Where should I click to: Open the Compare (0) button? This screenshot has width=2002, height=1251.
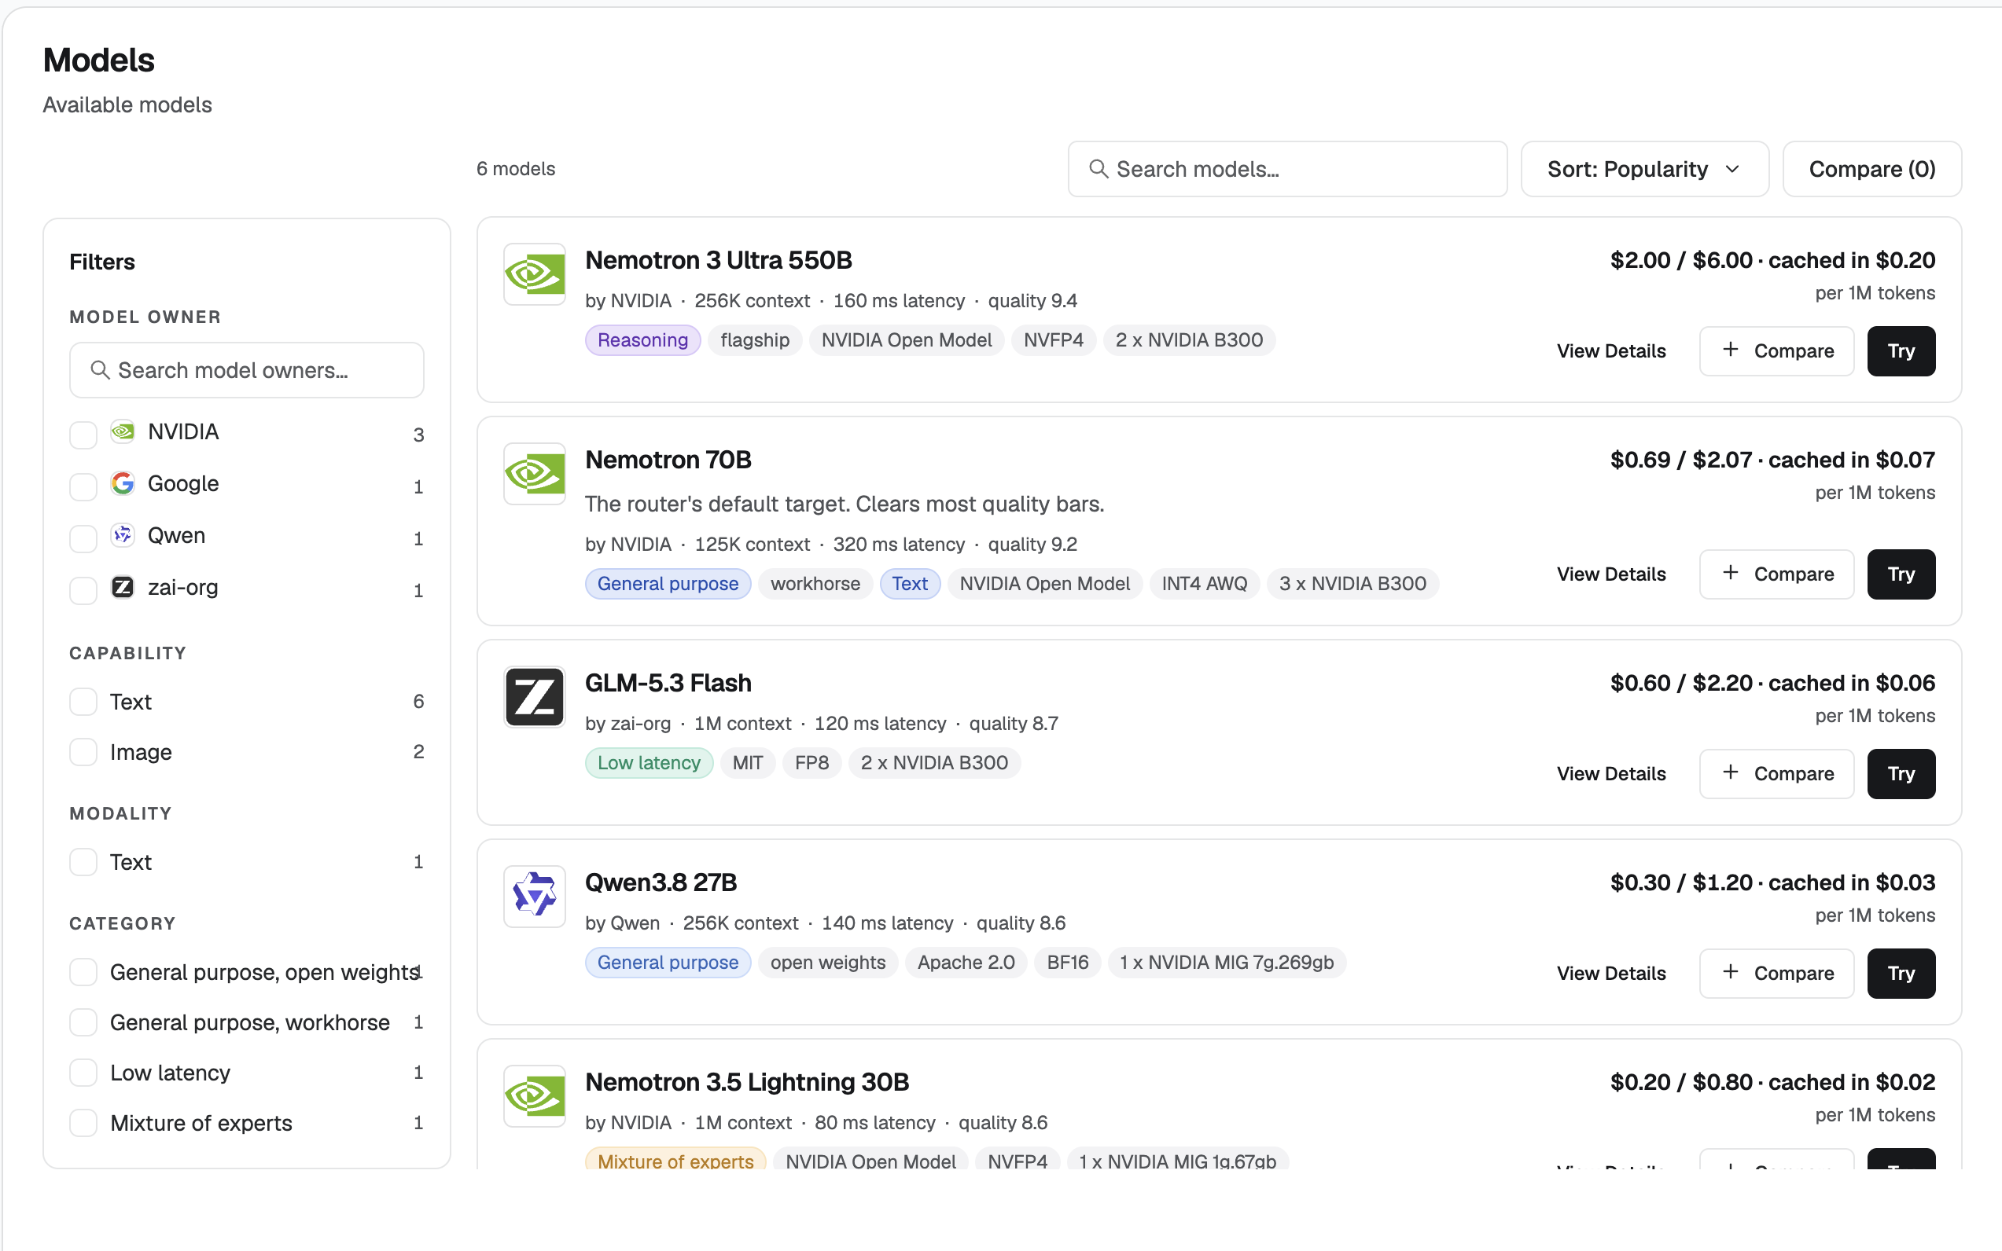1871,169
